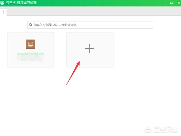Maximize the remote desktop manager window
This screenshot has height=136, width=181.
point(172,3)
